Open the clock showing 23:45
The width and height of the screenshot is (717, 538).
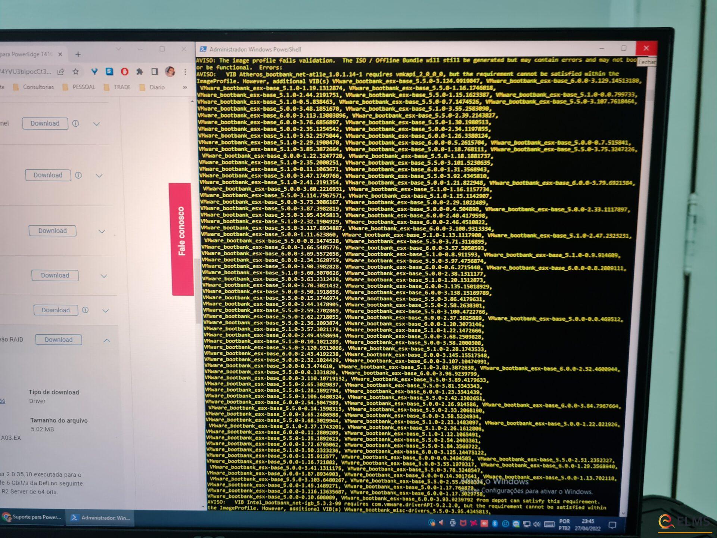587,525
